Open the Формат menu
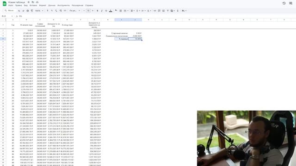This screenshot has height=166, width=296. pyautogui.click(x=43, y=6)
